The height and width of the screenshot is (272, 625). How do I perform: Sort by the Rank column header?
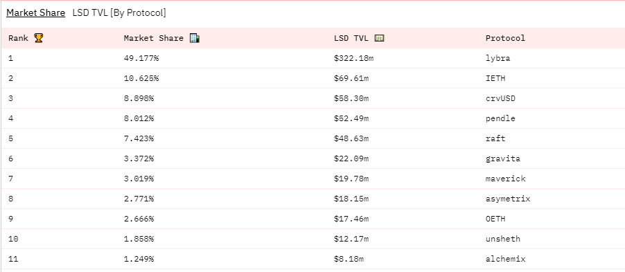pyautogui.click(x=18, y=38)
